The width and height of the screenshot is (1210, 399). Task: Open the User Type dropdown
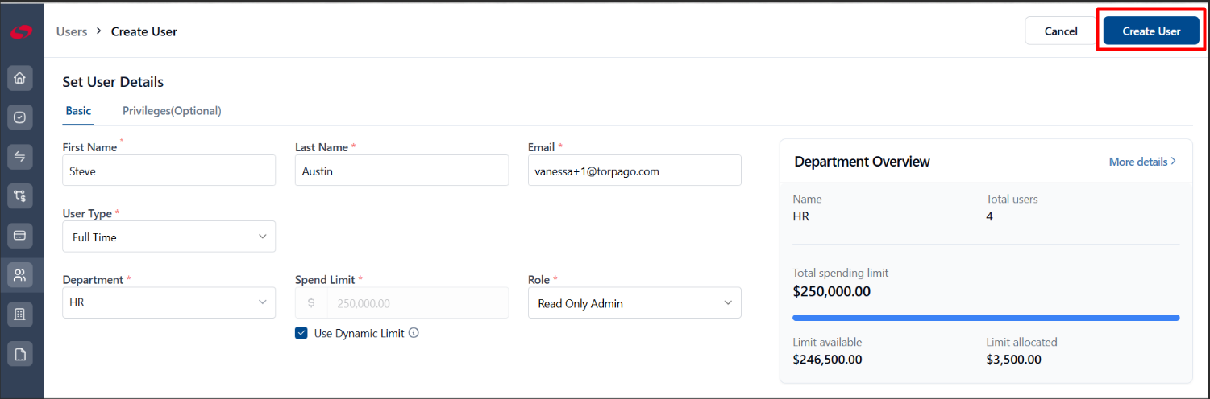(168, 237)
